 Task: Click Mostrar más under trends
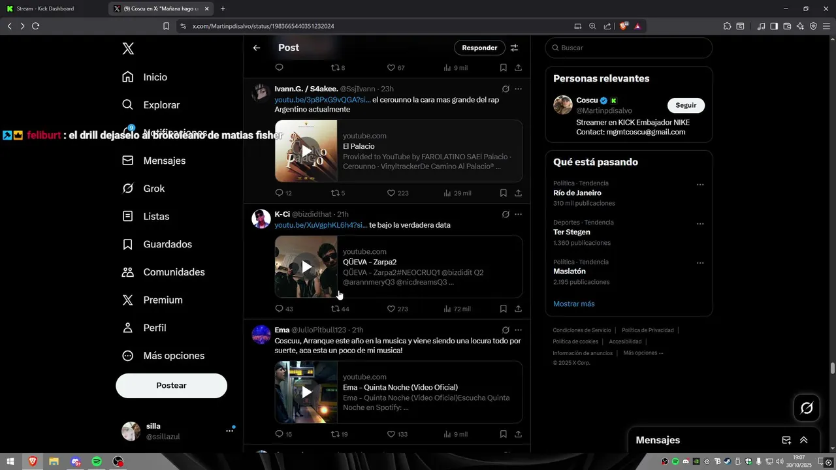point(573,304)
